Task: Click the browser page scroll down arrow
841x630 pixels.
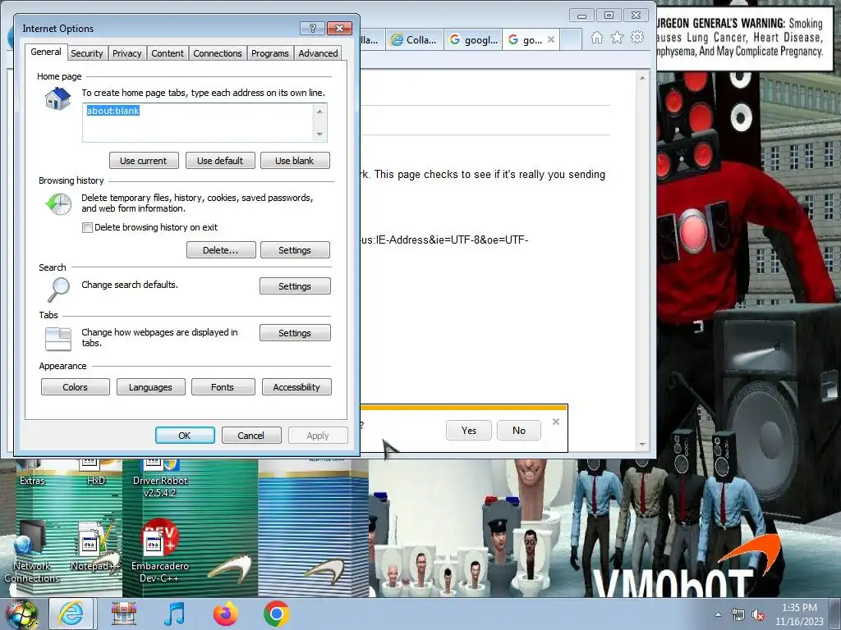Action: 642,445
